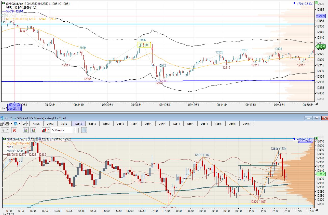This screenshot has height=215, width=328.
Task: Switch to the Dec14 contract tab
Action: click(204, 124)
